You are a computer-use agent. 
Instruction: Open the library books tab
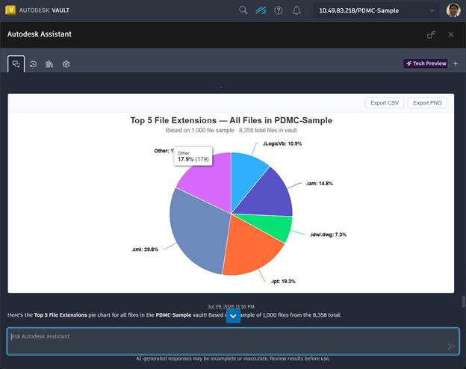49,64
